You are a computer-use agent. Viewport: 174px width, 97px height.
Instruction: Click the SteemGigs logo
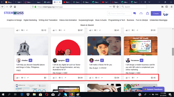click(14, 13)
